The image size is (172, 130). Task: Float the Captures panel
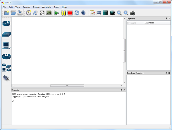pos(166,19)
